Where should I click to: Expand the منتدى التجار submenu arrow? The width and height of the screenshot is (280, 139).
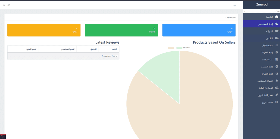coord(246,45)
